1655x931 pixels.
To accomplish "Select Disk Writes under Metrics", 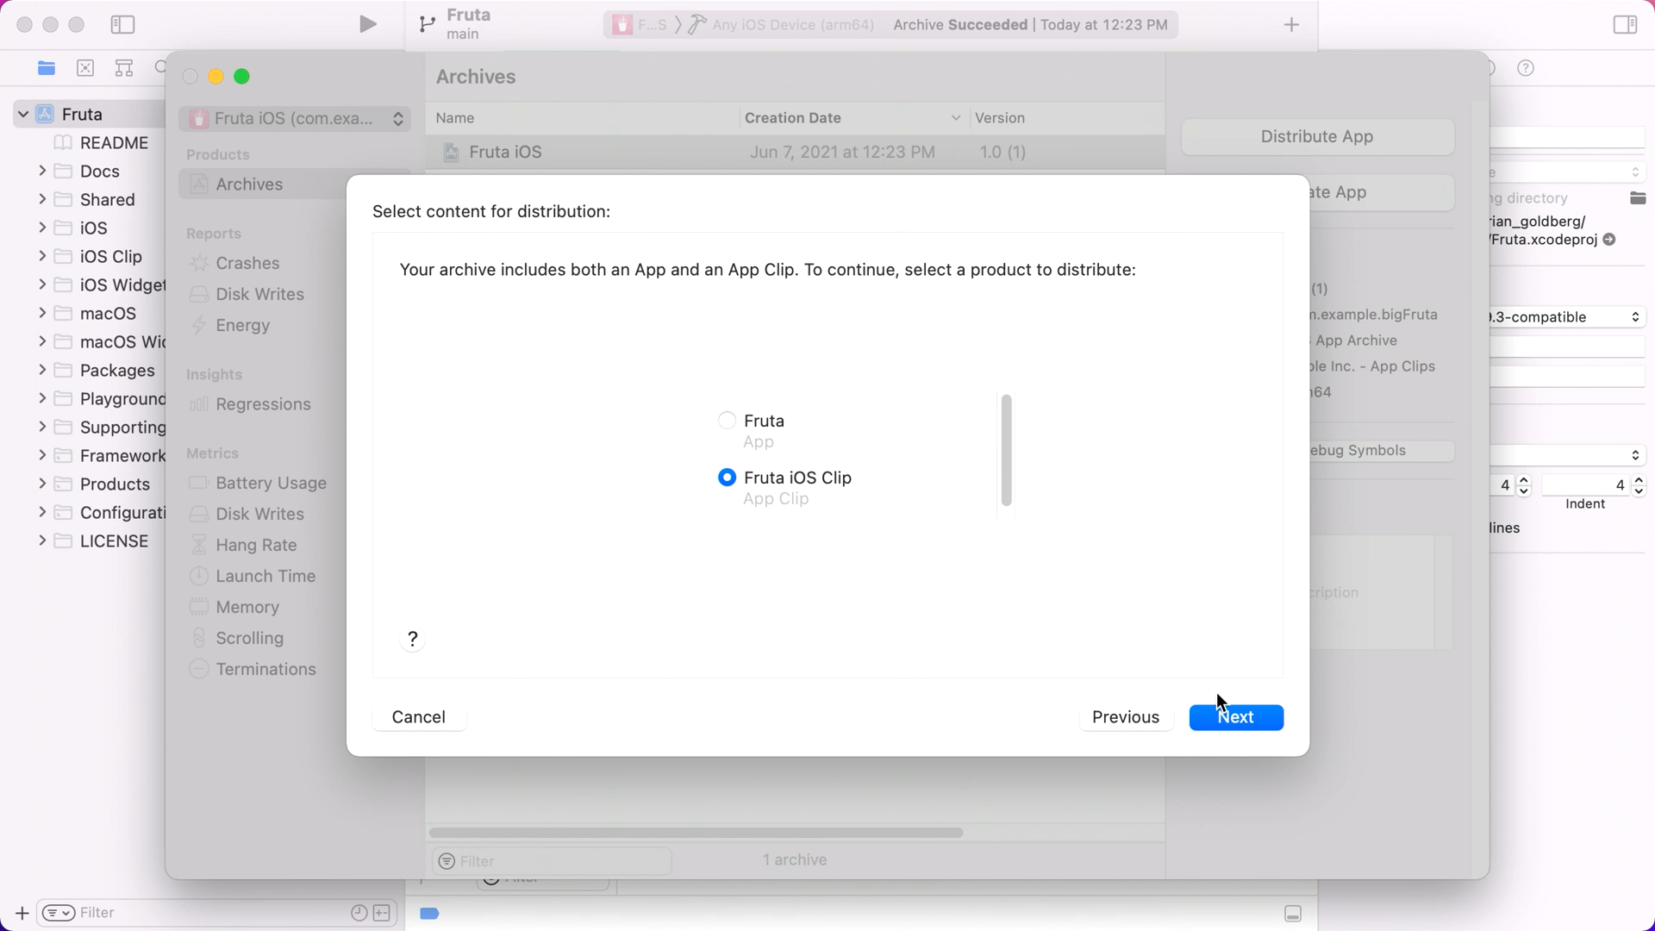I will pos(259,514).
